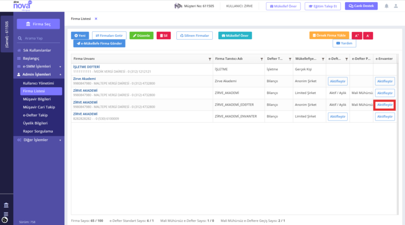Filter the e-Deft... column
Viewport: 405px width, 225px height.
[346, 59]
